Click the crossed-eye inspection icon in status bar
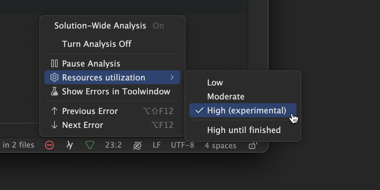The width and height of the screenshot is (380, 190). [x=137, y=146]
